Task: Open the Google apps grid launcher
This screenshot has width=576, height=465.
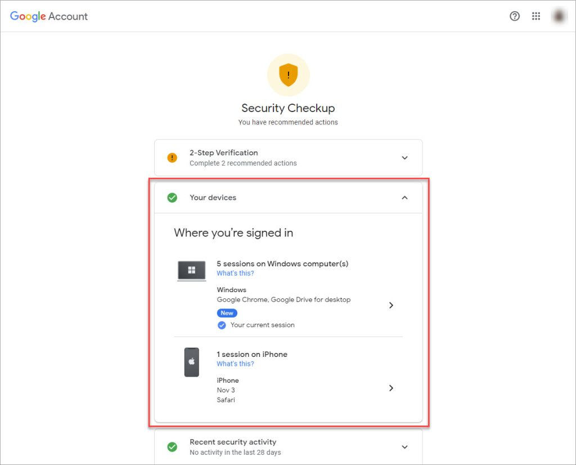Action: pyautogui.click(x=536, y=16)
